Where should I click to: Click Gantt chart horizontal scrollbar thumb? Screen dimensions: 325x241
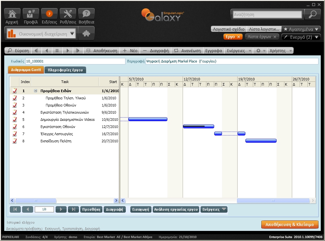273,201
